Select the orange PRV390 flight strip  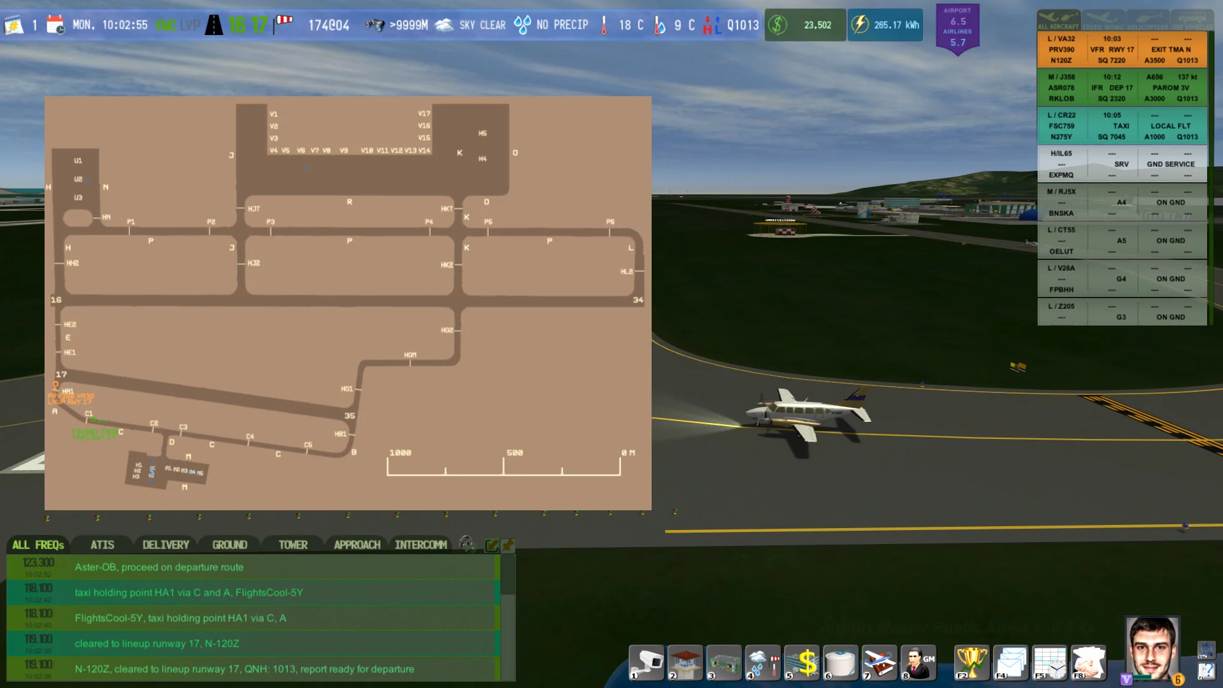(1122, 50)
